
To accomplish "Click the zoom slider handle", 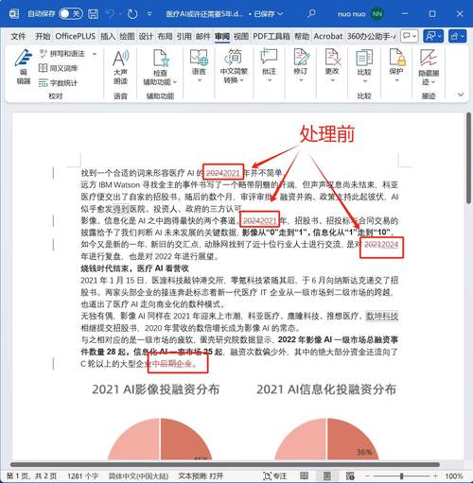I will coord(402,475).
